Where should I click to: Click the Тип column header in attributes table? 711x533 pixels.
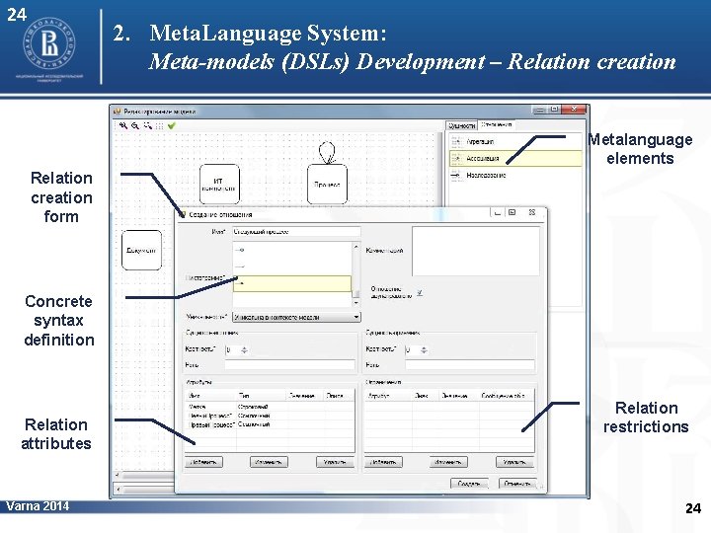[261, 396]
